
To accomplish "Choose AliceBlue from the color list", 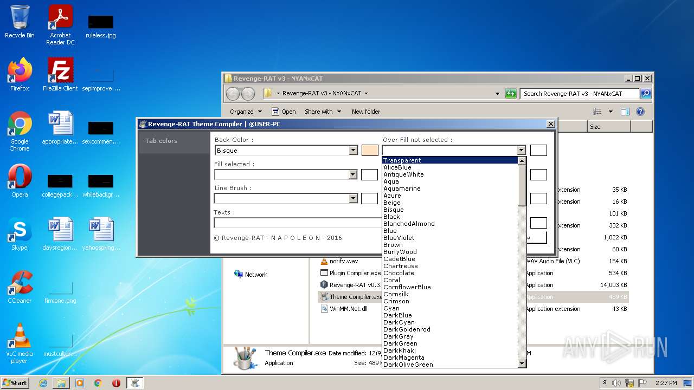I will tap(450, 167).
